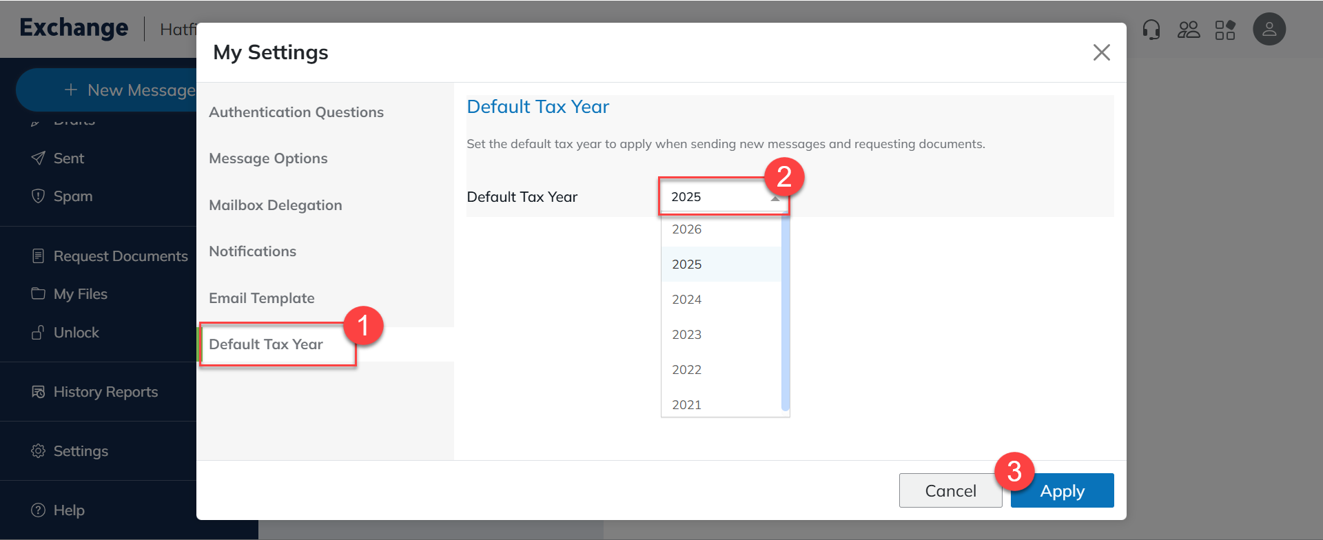This screenshot has width=1323, height=540.
Task: Open Message Options settings tab
Action: pyautogui.click(x=325, y=158)
